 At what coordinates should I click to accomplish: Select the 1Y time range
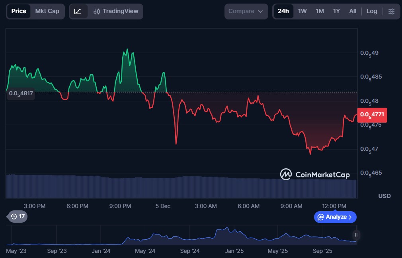[336, 12]
